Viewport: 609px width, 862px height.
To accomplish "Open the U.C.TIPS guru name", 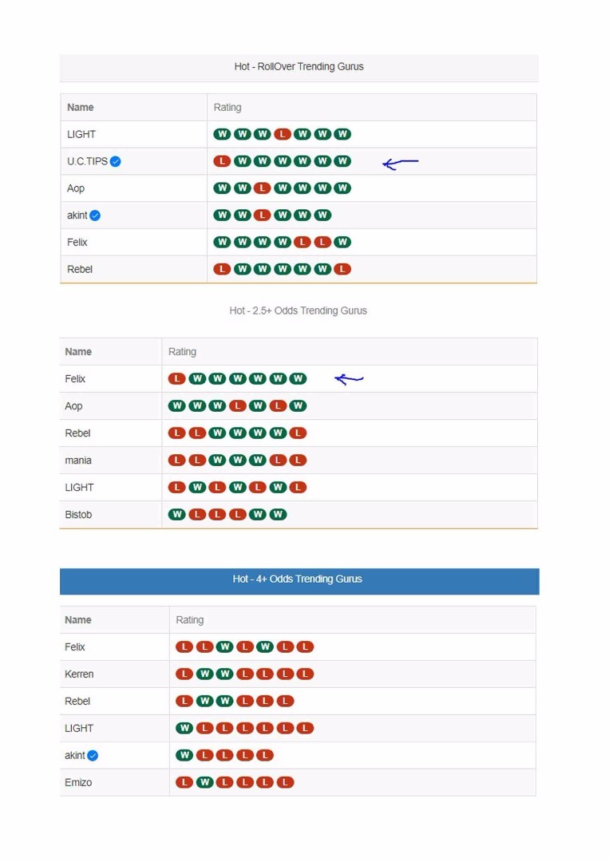I will [x=87, y=161].
